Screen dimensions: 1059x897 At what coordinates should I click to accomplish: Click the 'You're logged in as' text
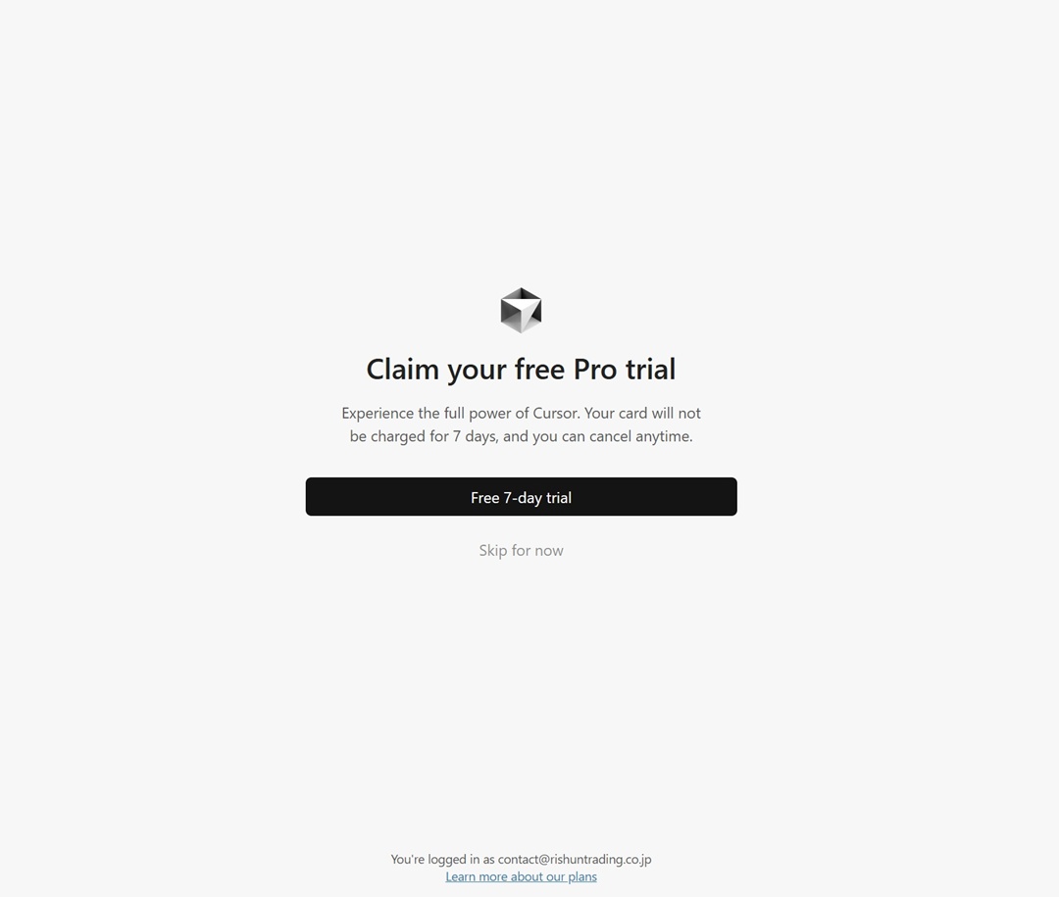point(442,859)
